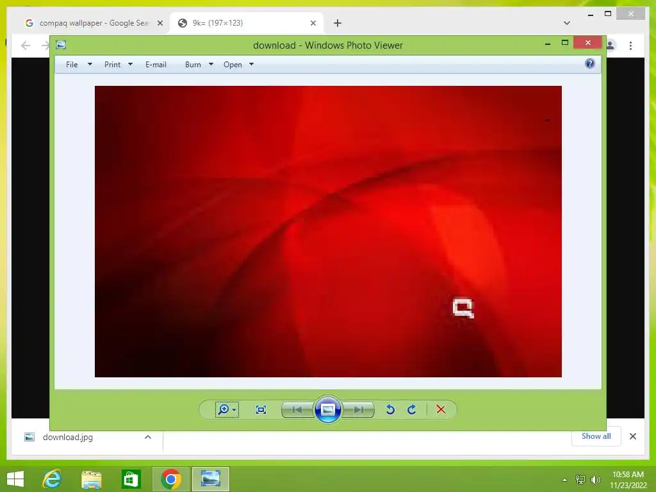Click the blue Help question mark icon
Screen dimensions: 656x492
589,63
